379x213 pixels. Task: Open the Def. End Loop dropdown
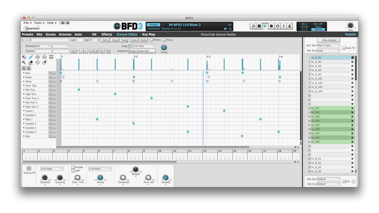(x=329, y=51)
